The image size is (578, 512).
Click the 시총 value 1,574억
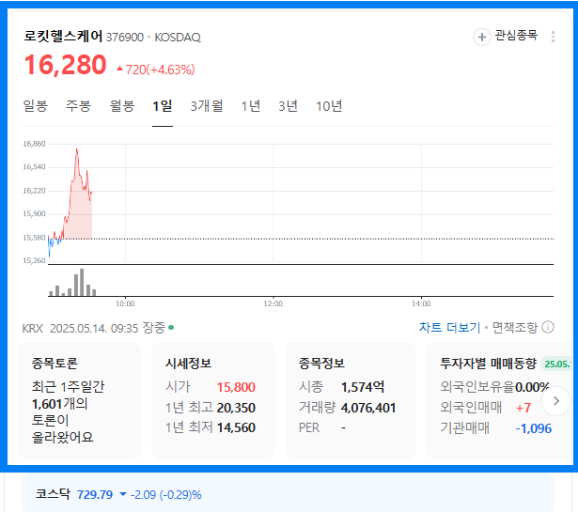point(363,387)
